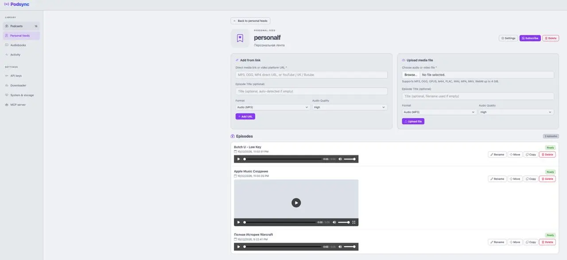The width and height of the screenshot is (567, 260).
Task: Open API keys settings
Action: 21,76
